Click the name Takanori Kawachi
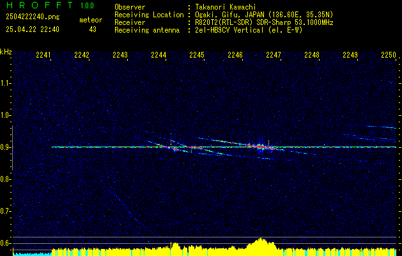Image resolution: width=402 pixels, height=256 pixels. click(x=226, y=7)
